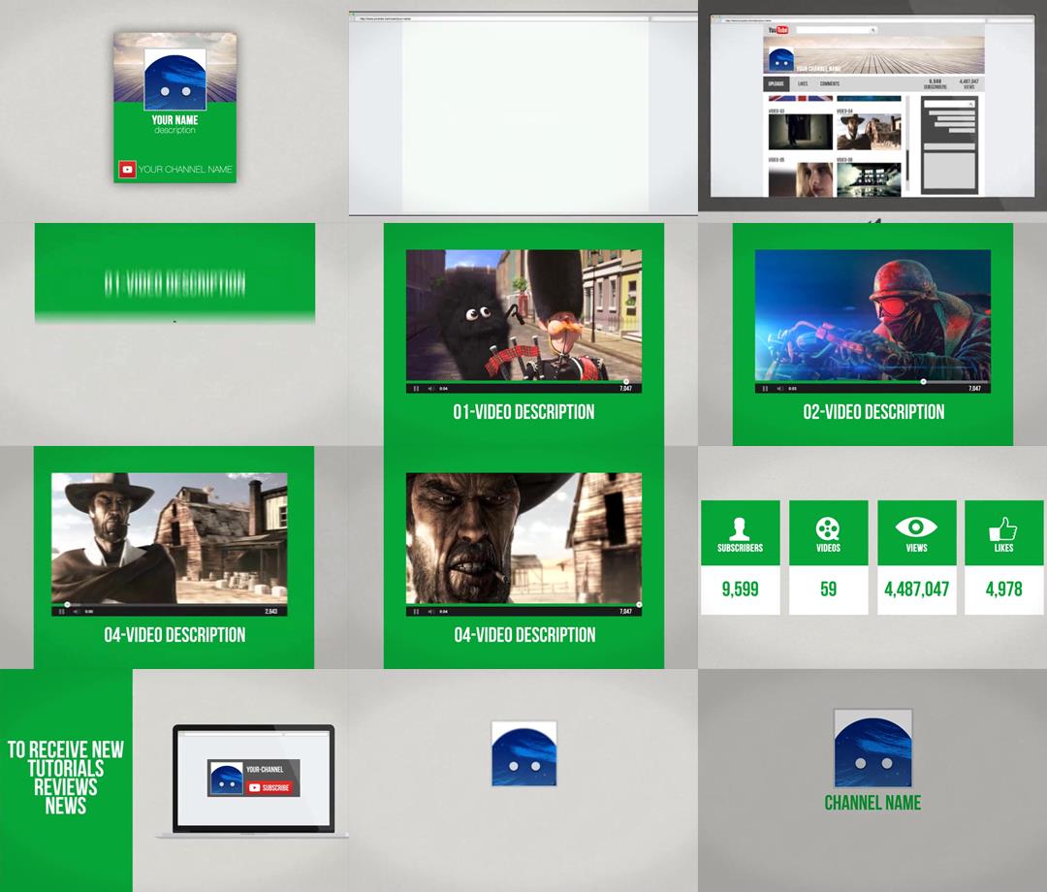Switch to the LIKES tab
1047x892 pixels.
pyautogui.click(x=803, y=84)
